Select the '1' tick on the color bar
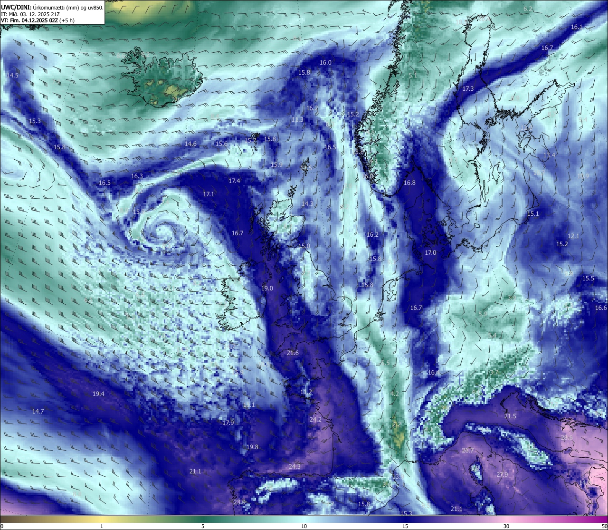The height and width of the screenshot is (530, 608). coord(102,526)
